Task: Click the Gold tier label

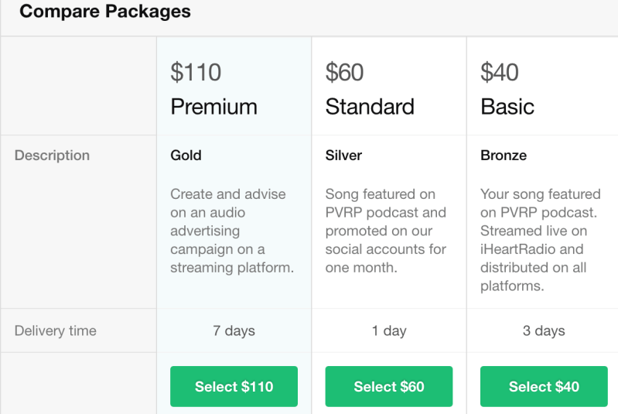Action: tap(186, 156)
